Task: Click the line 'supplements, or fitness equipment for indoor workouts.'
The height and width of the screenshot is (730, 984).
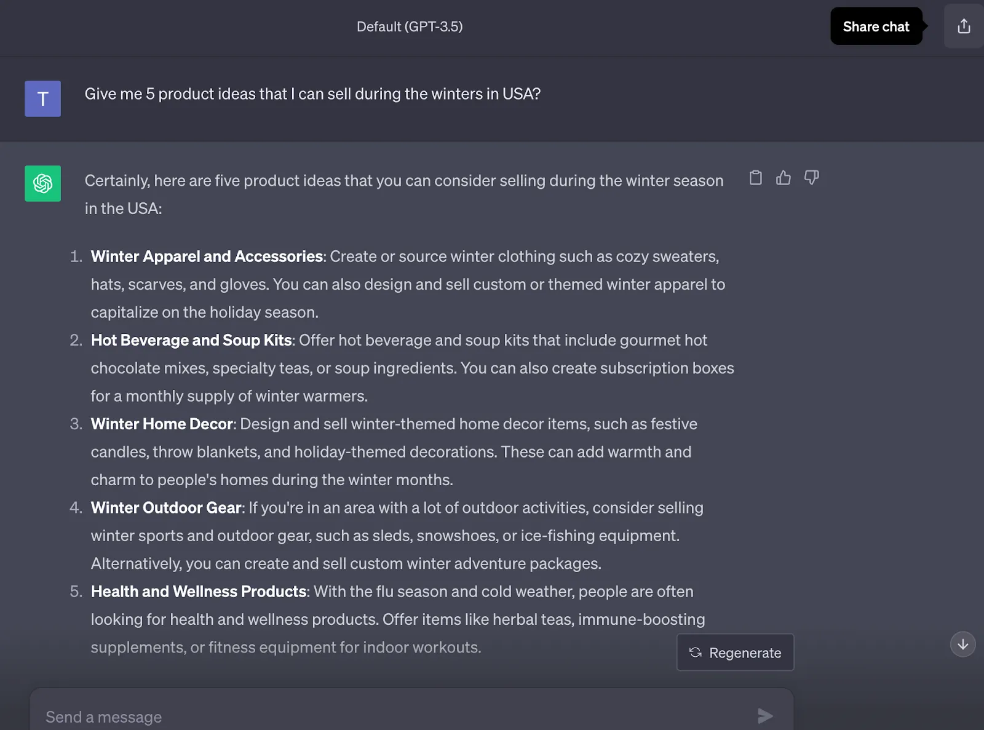Action: [286, 647]
